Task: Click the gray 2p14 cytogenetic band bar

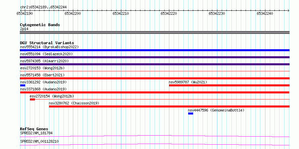Action: [155, 32]
